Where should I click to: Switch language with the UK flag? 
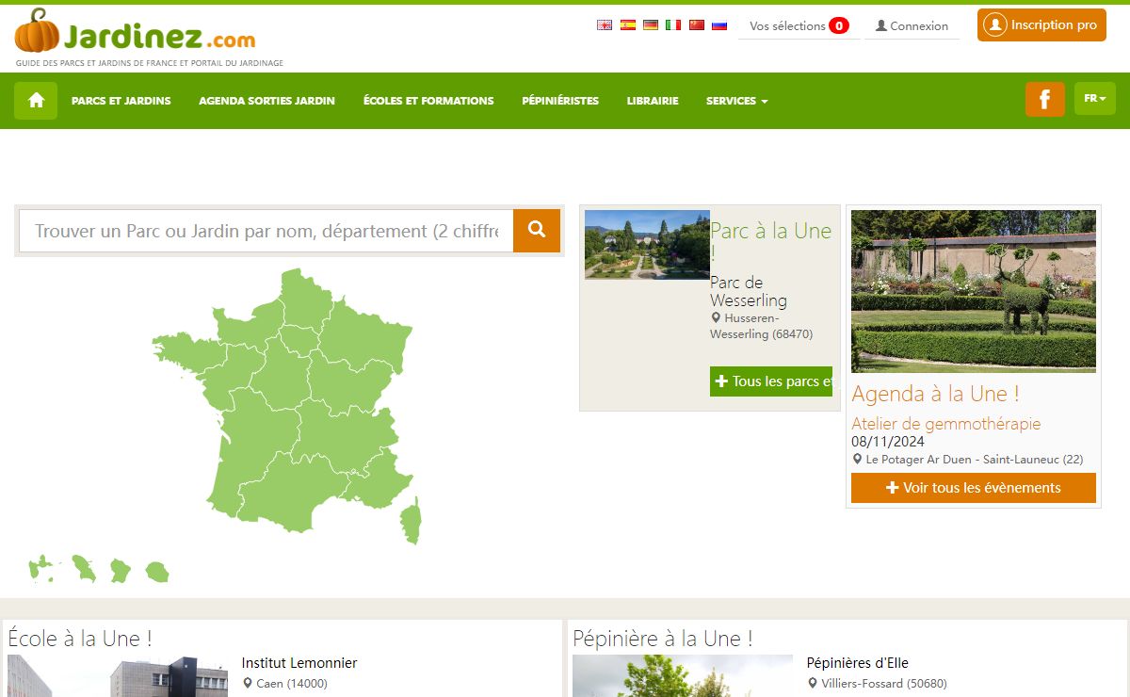(605, 25)
